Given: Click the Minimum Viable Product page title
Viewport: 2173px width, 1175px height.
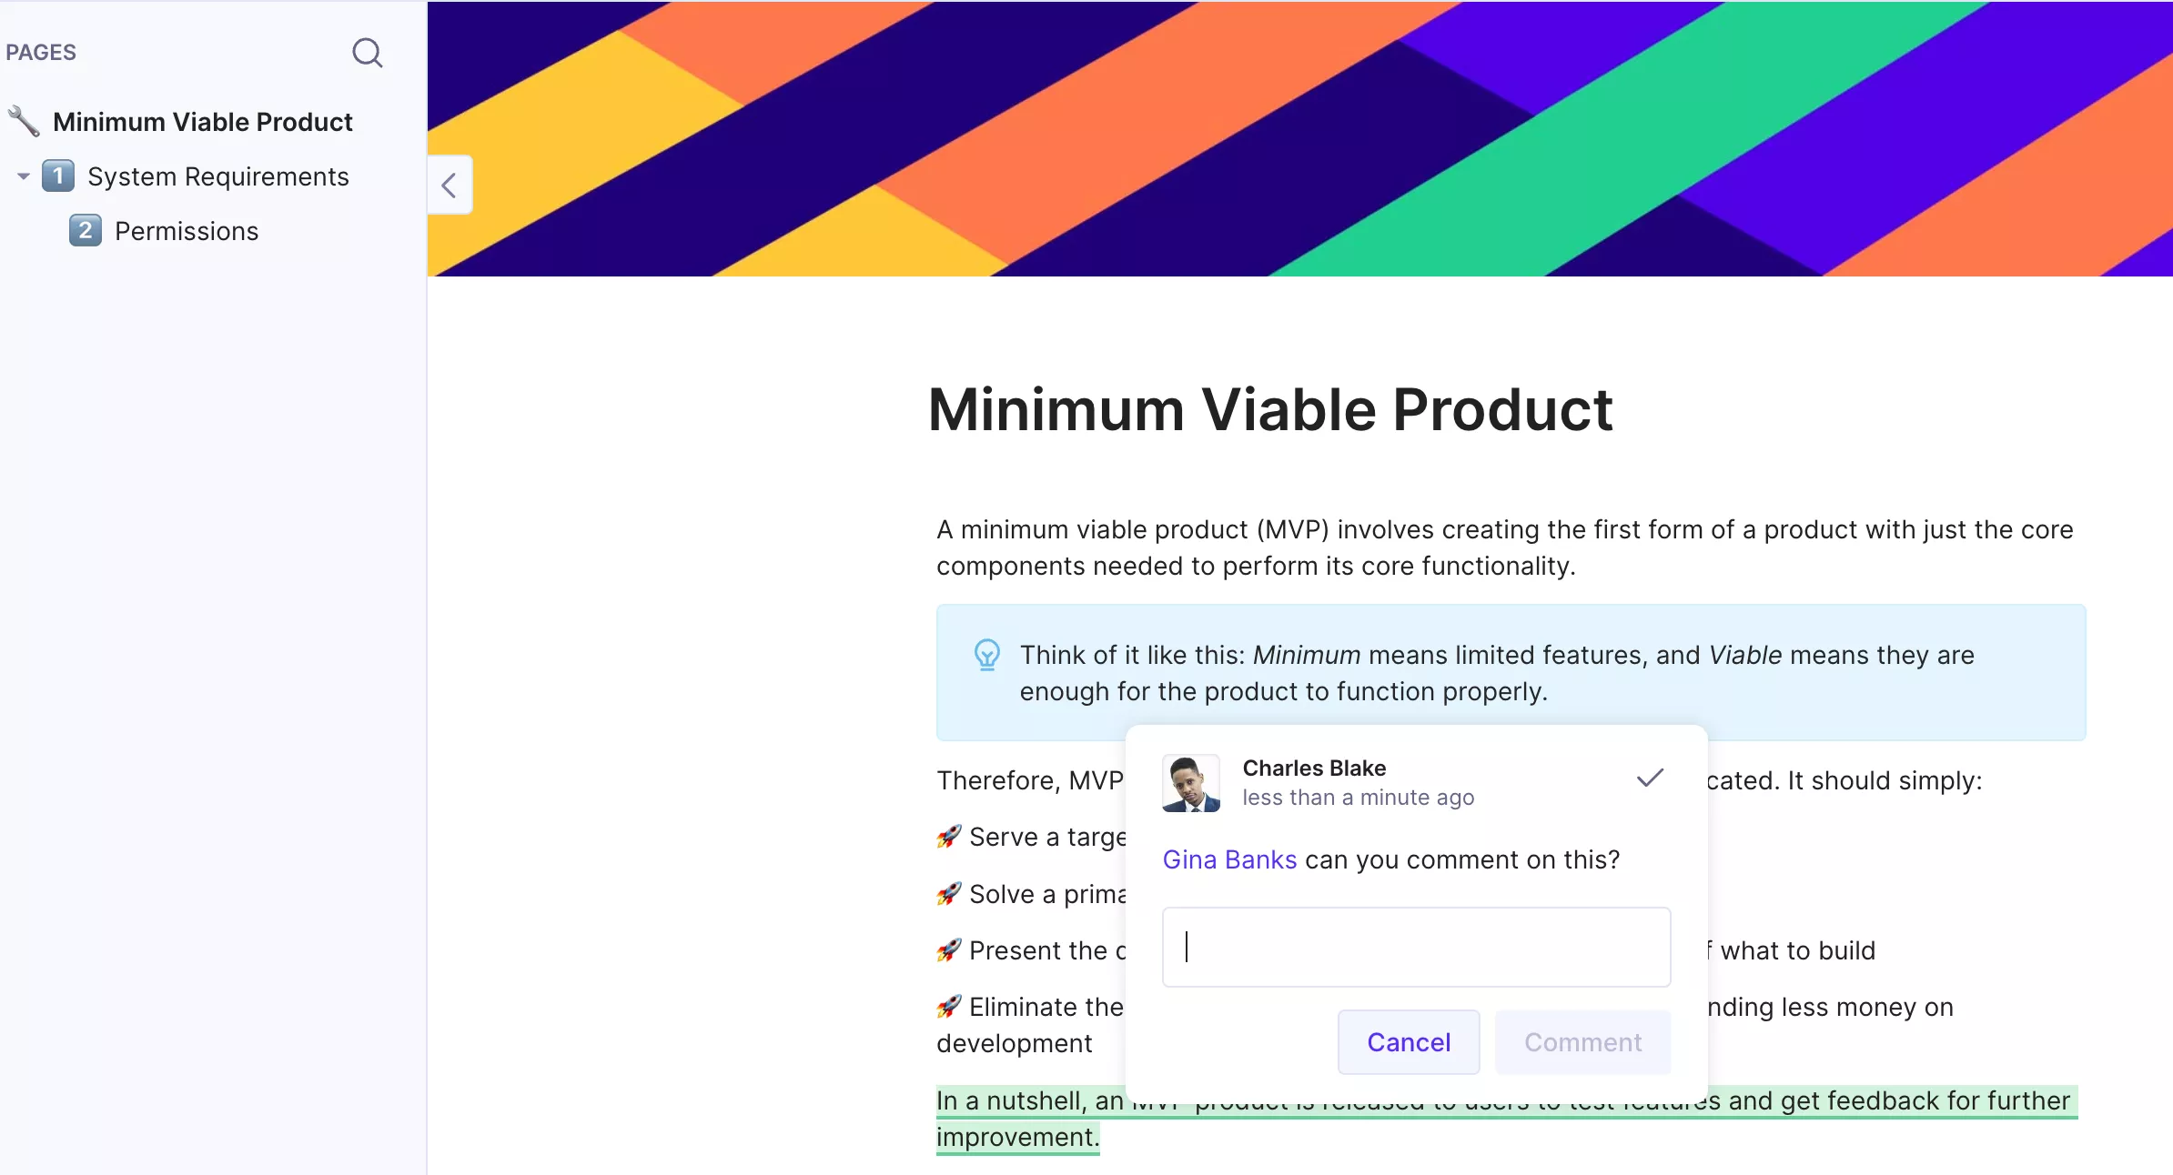Looking at the screenshot, I should click(1270, 409).
